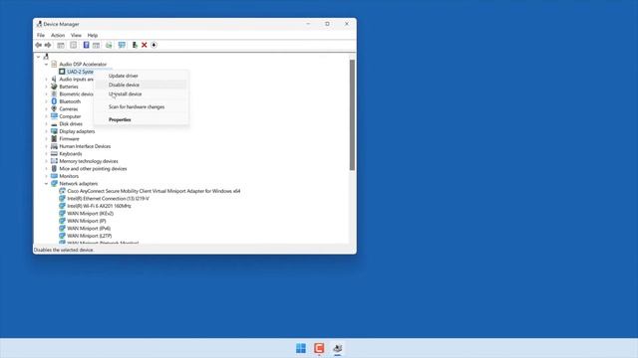Expand the Memory technology devices node chevron
Image resolution: width=638 pixels, height=358 pixels.
click(46, 161)
